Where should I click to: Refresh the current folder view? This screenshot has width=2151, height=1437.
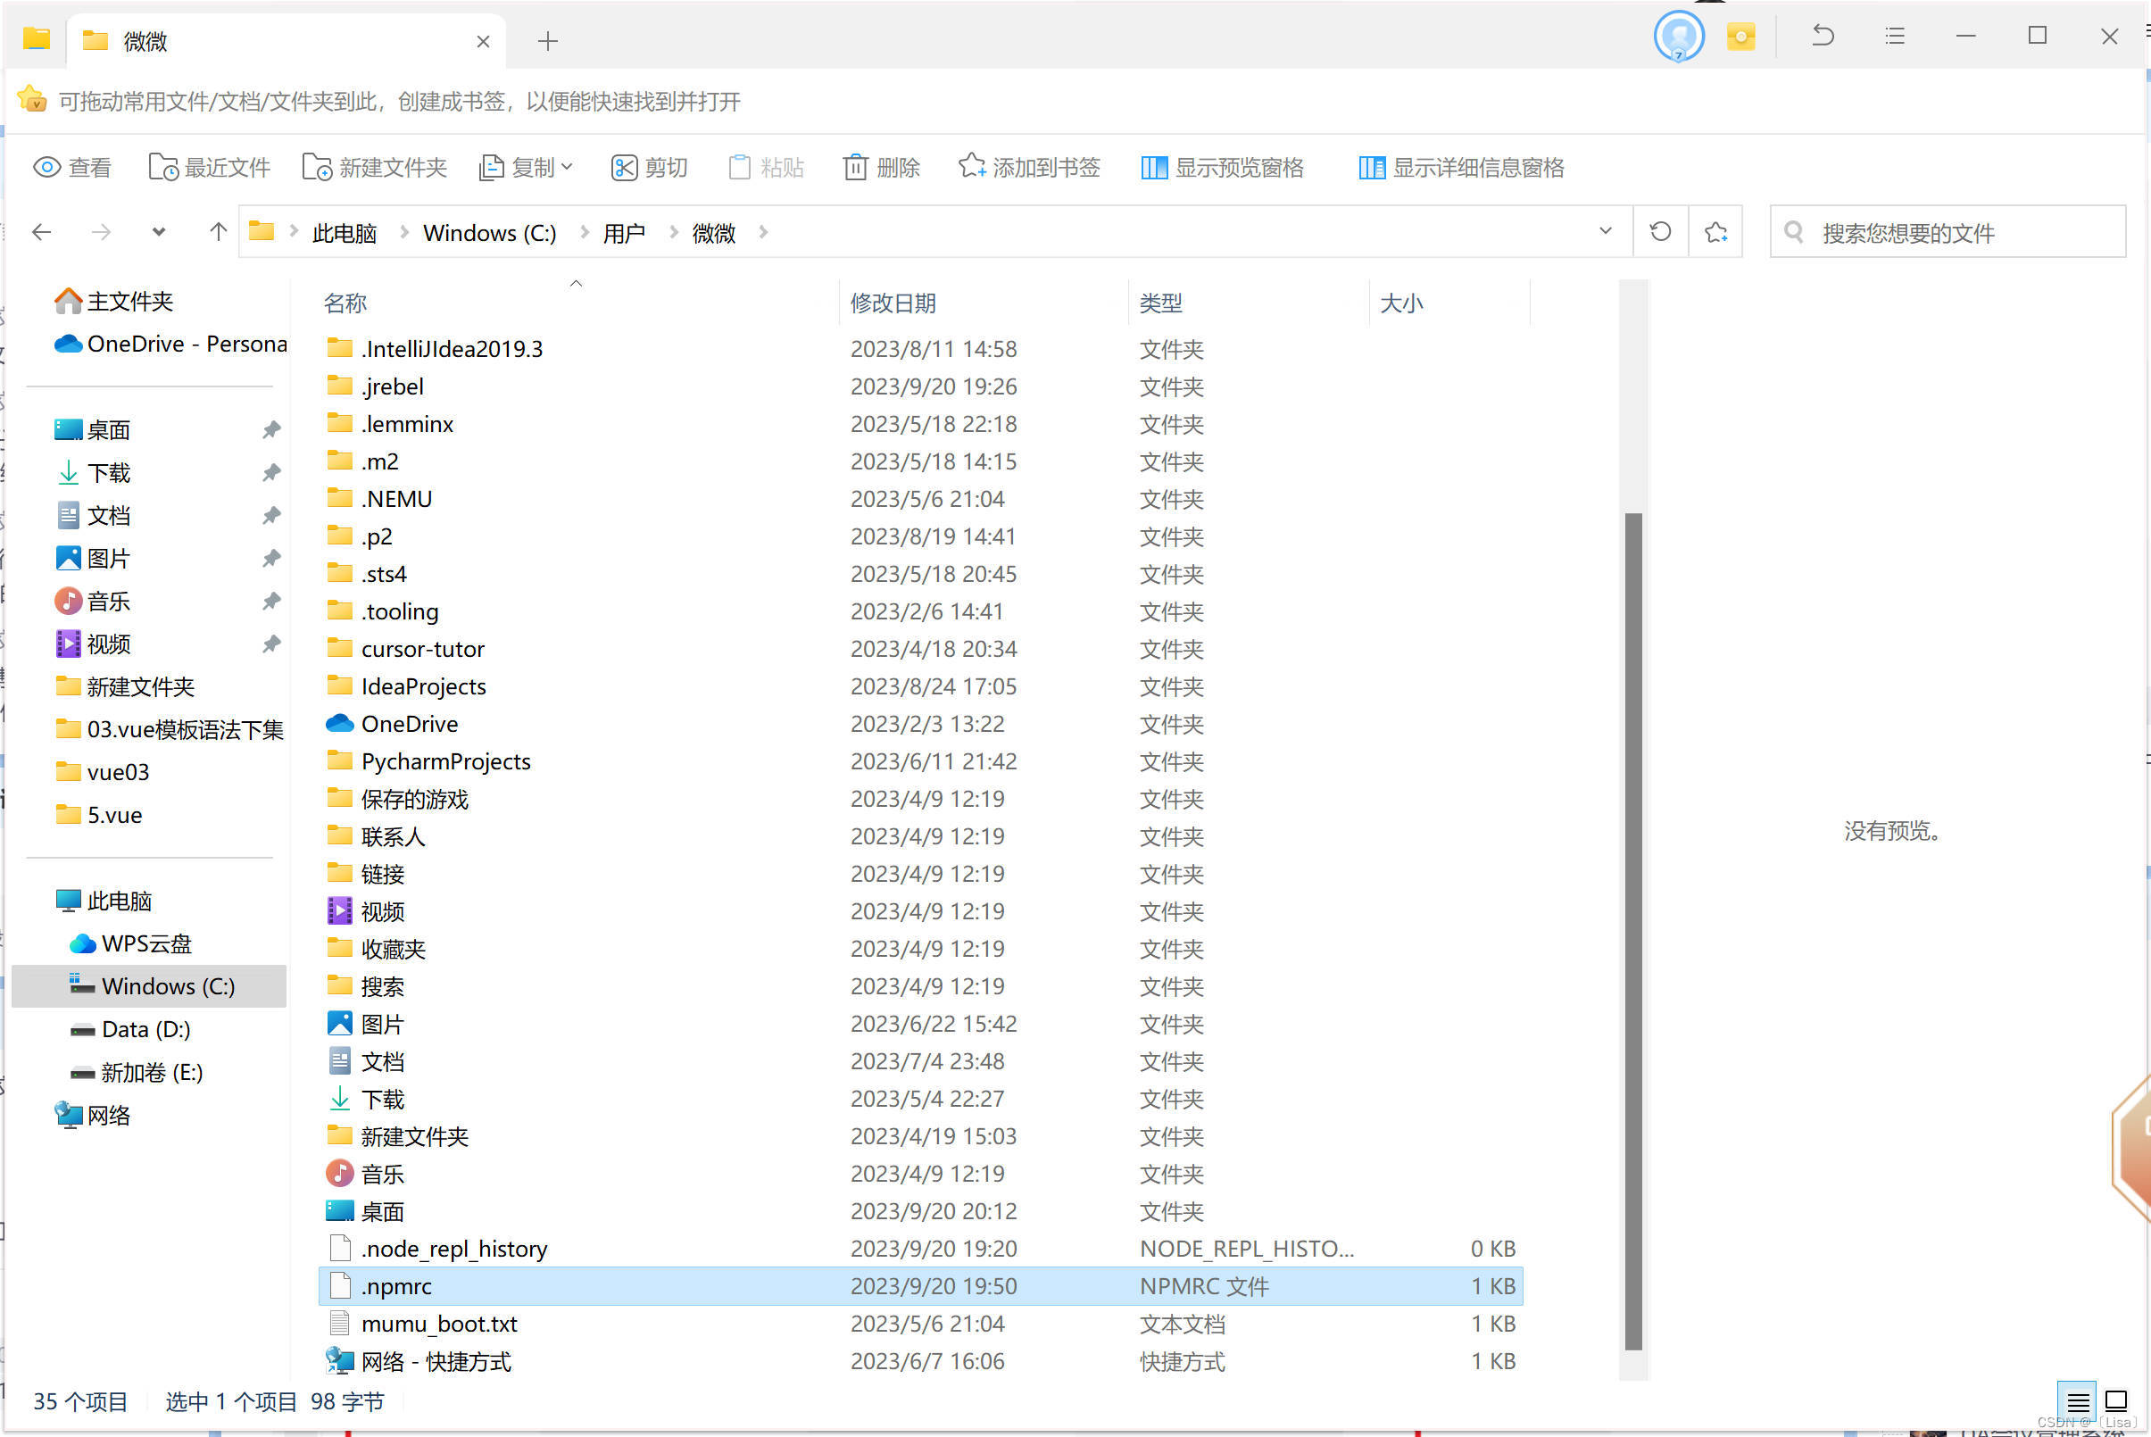[1660, 232]
